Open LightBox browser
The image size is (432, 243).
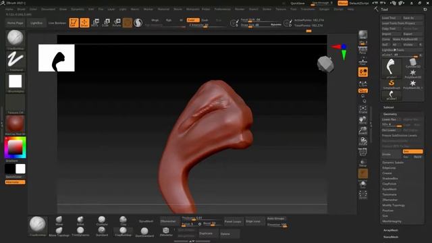point(36,23)
